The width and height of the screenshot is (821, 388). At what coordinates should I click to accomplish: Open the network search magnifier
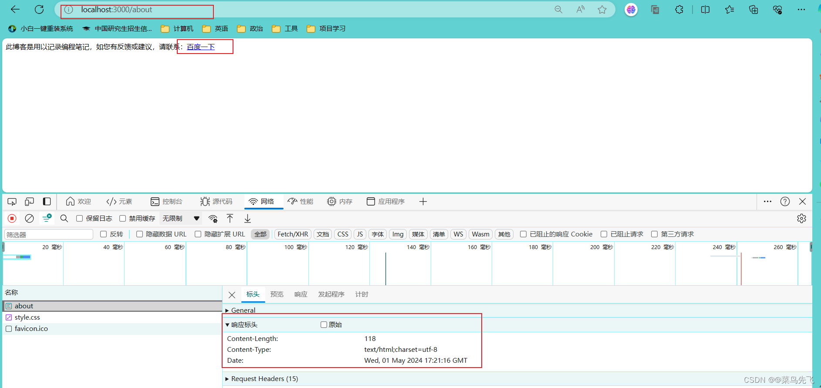(64, 219)
